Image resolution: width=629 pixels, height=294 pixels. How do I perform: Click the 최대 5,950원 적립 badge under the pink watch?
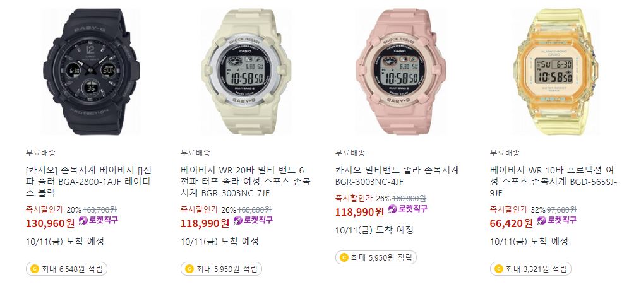tap(376, 257)
